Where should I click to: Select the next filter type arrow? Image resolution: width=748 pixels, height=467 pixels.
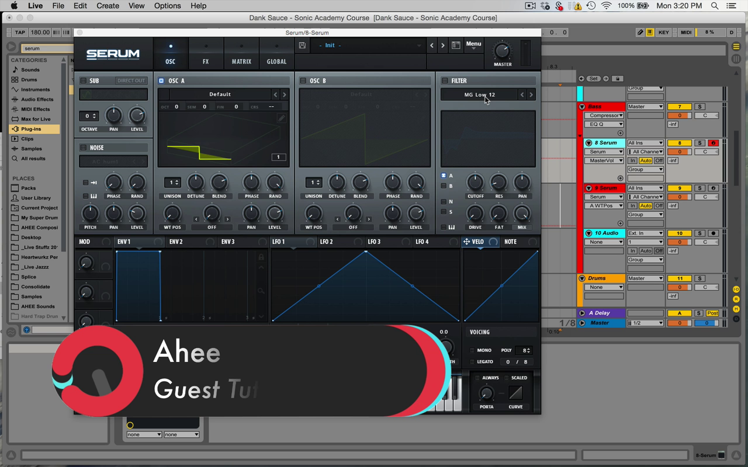pos(531,95)
